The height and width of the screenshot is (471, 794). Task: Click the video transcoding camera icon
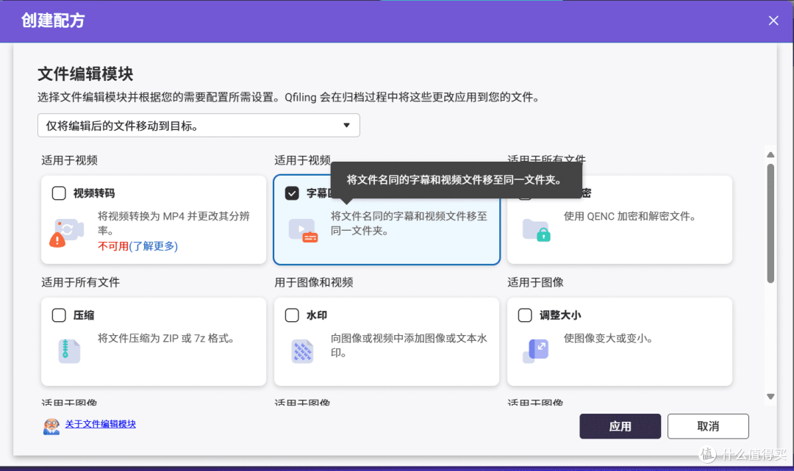[66, 233]
